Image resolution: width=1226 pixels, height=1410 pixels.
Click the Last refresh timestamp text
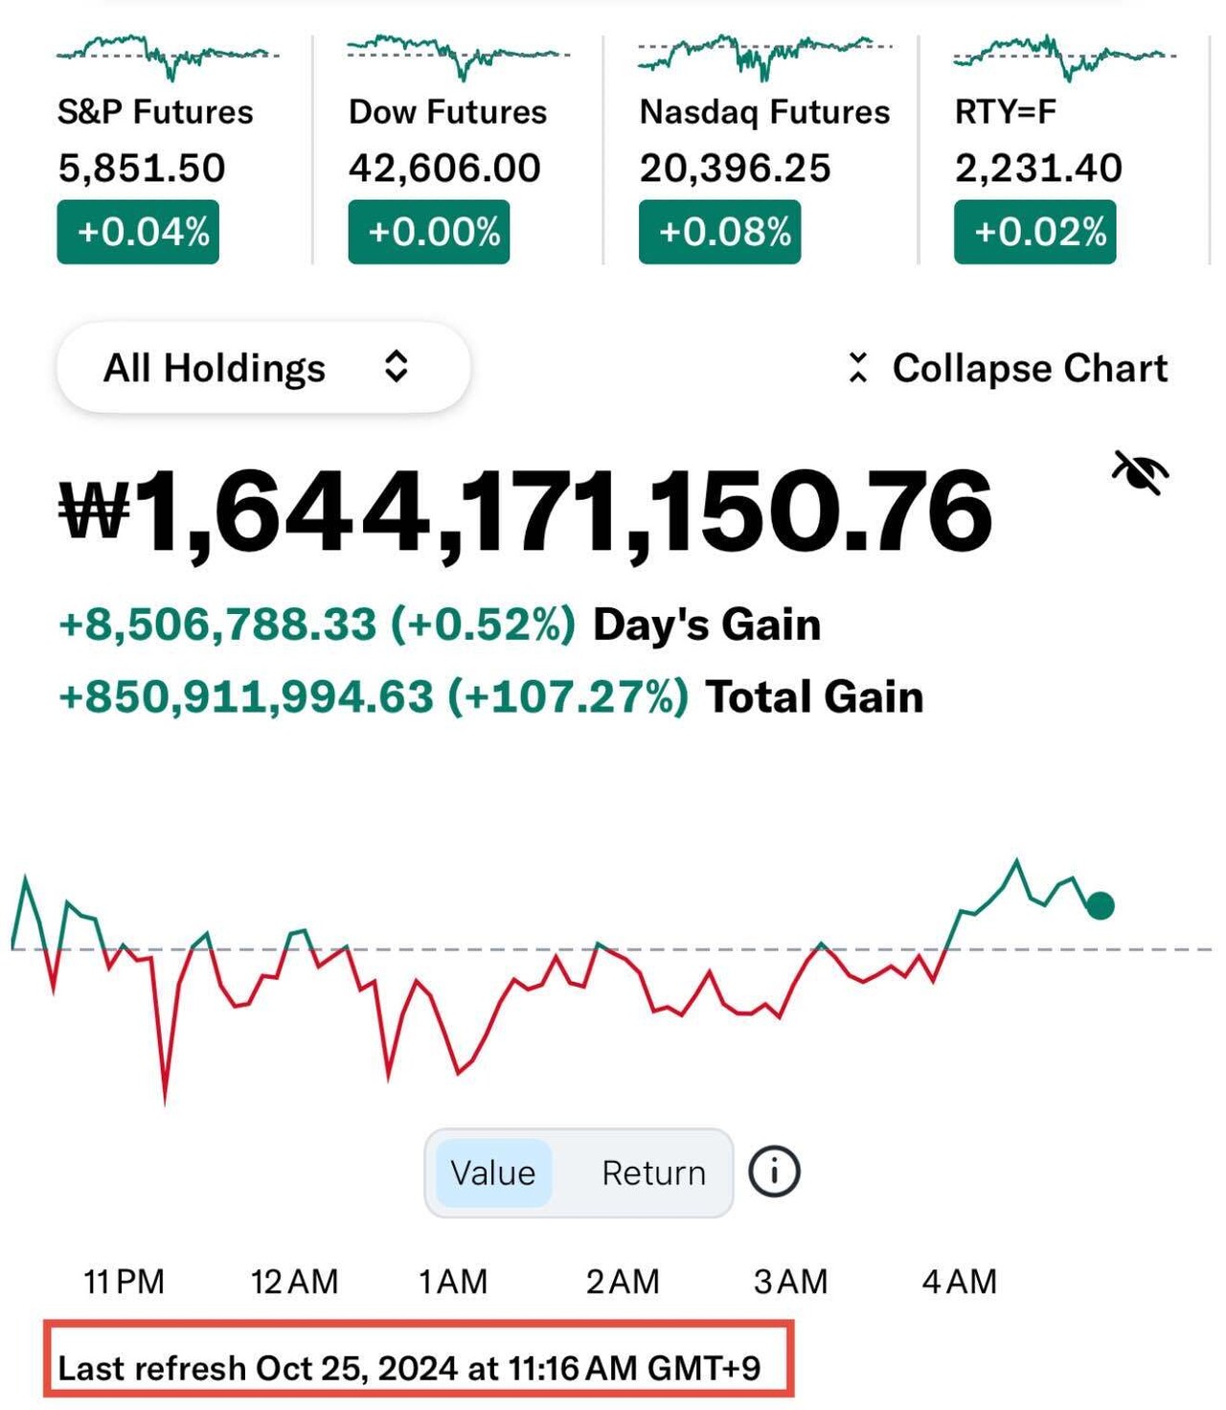tap(410, 1368)
